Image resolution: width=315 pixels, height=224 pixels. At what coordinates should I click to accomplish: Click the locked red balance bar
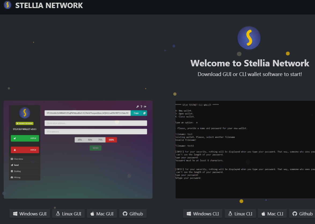point(25,150)
